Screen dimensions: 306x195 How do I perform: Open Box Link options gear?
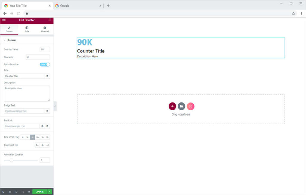tap(42, 126)
